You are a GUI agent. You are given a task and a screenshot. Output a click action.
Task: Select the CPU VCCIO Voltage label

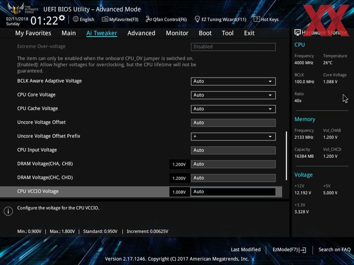pos(38,191)
